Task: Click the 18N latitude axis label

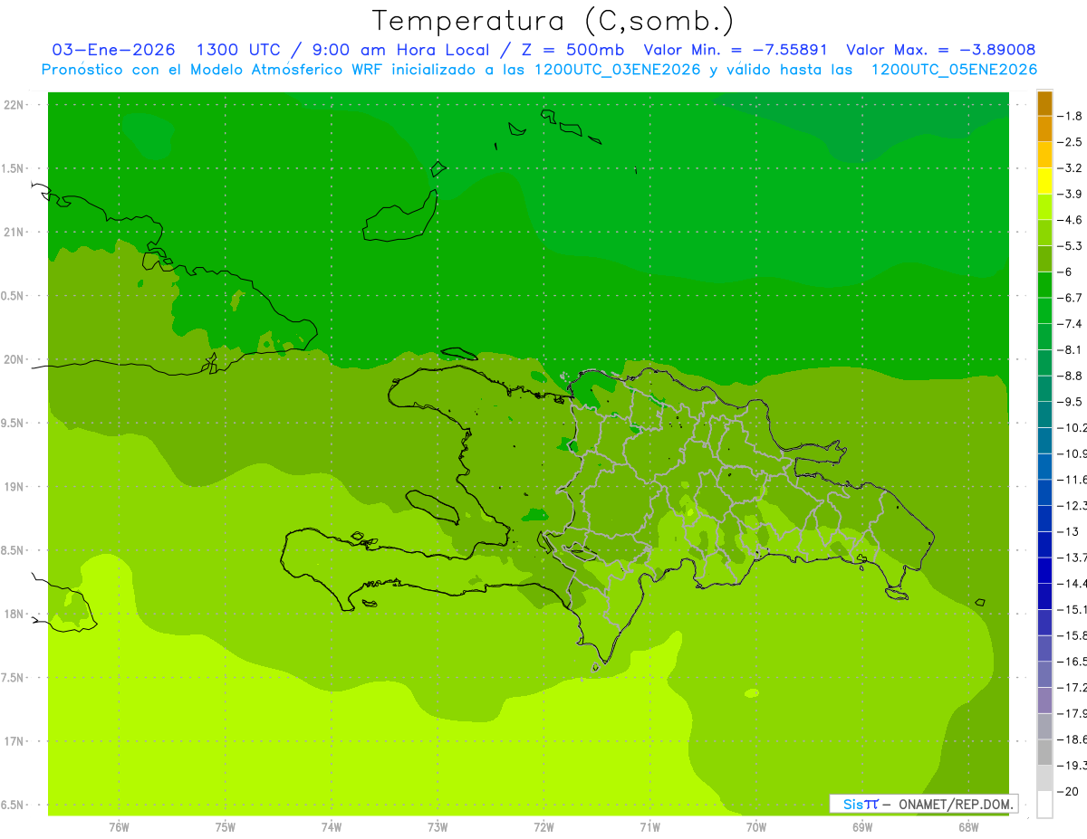Action: pos(14,614)
